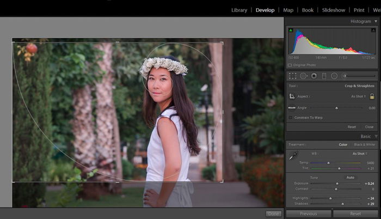Screen dimensions: 381x219
Task: Select the White Balance eyedropper
Action: point(293,155)
